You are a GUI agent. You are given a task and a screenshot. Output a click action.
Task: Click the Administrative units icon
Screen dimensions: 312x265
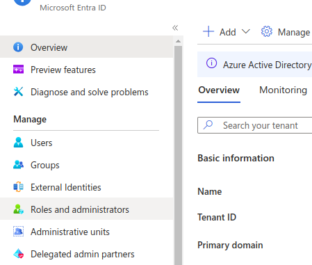pyautogui.click(x=18, y=232)
